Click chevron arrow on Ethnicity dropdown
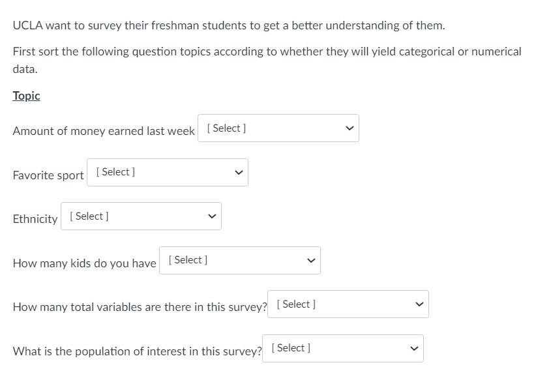The image size is (538, 382). pyautogui.click(x=211, y=216)
